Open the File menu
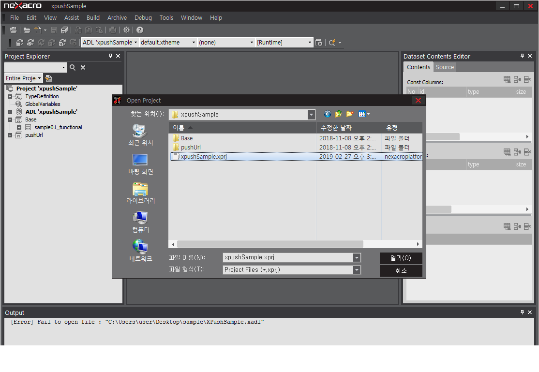This screenshot has width=539, height=372. click(15, 18)
